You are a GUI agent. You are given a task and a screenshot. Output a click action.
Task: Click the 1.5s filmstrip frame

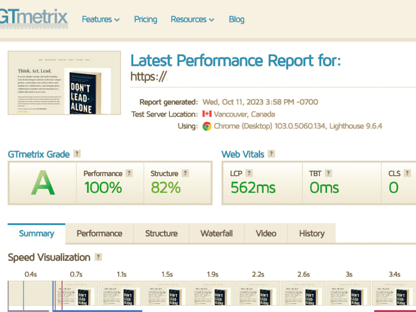click(167, 293)
